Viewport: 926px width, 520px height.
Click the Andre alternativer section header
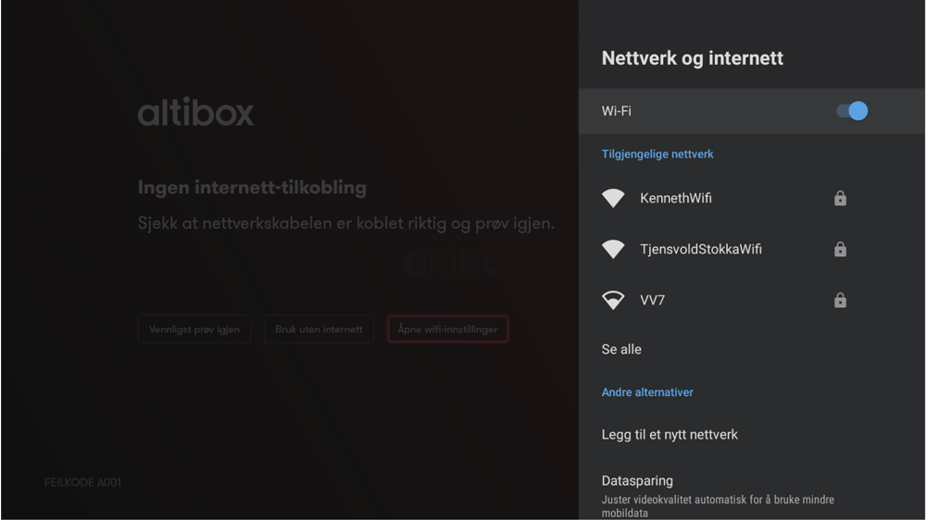tap(647, 392)
